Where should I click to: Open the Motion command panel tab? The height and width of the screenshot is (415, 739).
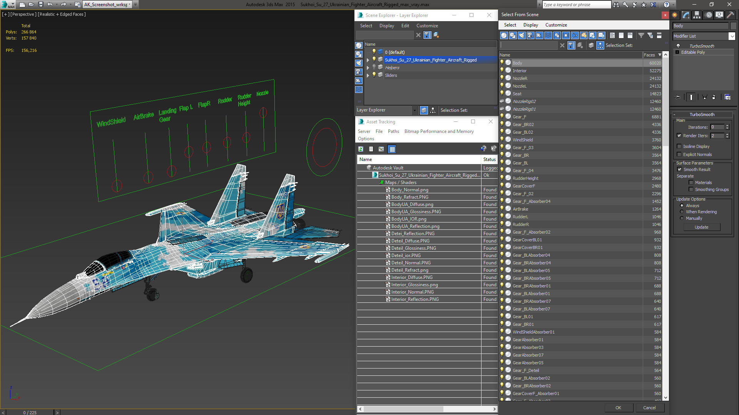[708, 15]
